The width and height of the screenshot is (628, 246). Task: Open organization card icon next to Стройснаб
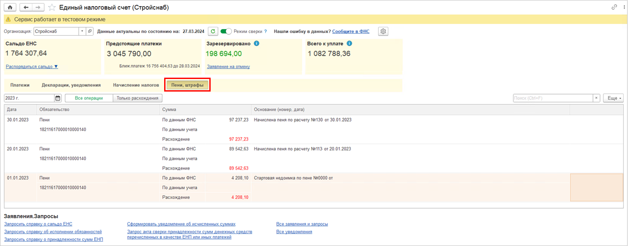coord(90,31)
